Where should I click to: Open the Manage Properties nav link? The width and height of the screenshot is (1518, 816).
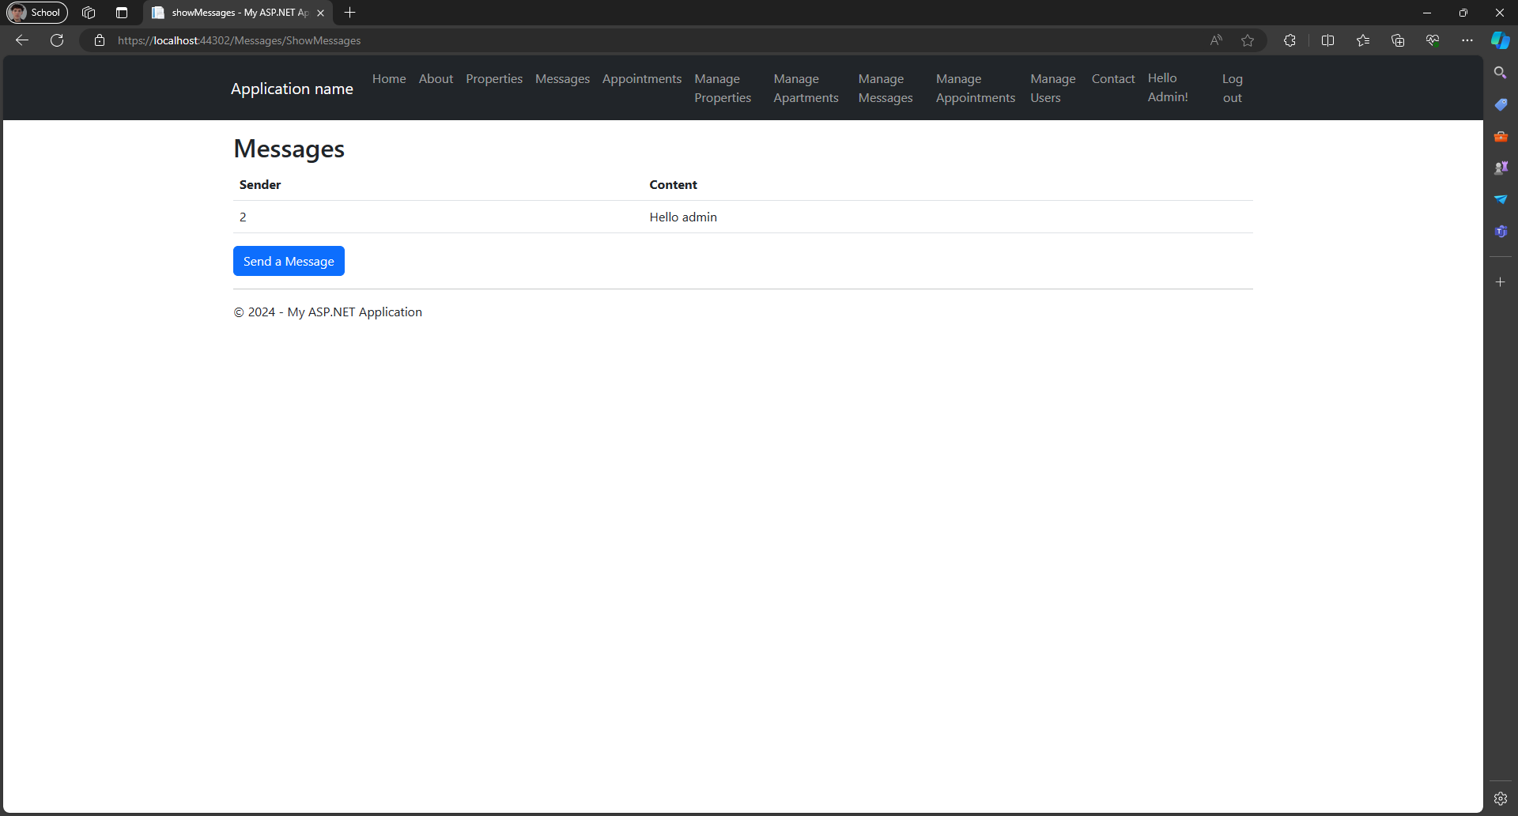click(x=723, y=89)
